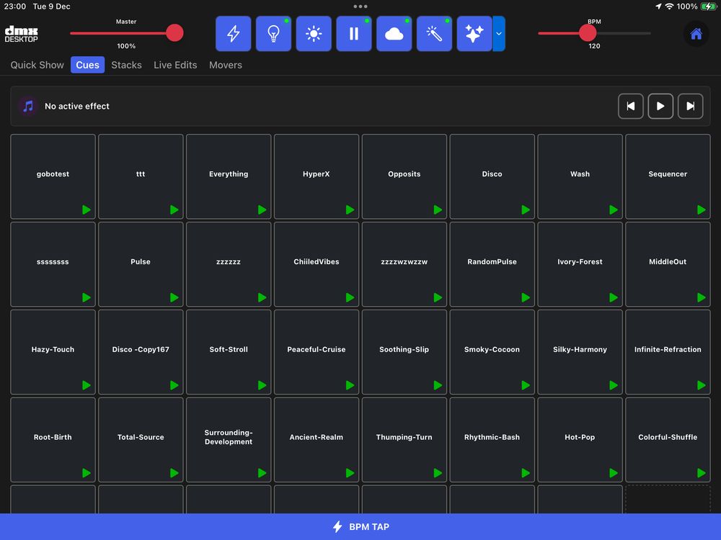Start the Everything cue play arrow
Image resolution: width=721 pixels, height=540 pixels.
click(262, 210)
